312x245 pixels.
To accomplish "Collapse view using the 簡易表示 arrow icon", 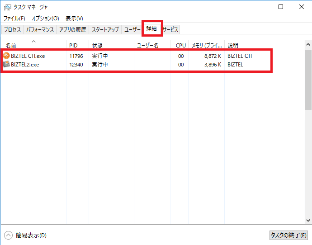I will click(x=8, y=235).
